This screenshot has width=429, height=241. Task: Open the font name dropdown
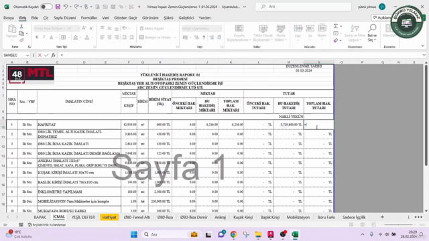point(64,28)
